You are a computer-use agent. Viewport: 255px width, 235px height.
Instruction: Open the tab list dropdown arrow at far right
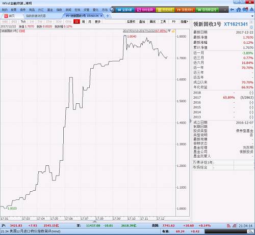[x=252, y=16]
